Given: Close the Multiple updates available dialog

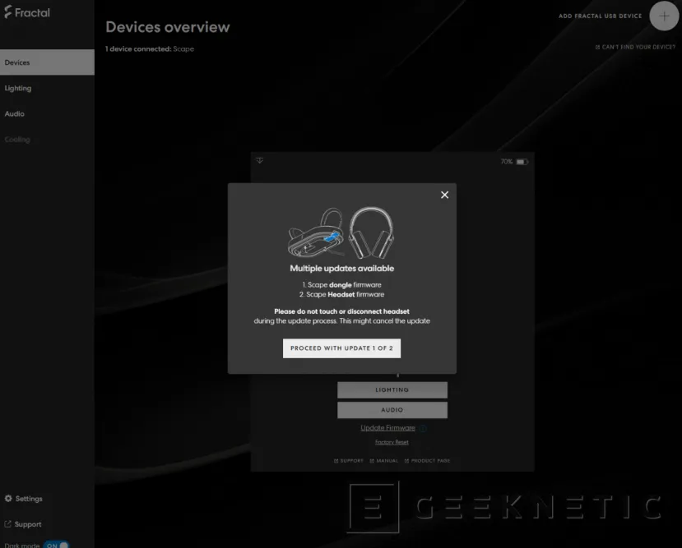Looking at the screenshot, I should point(444,195).
